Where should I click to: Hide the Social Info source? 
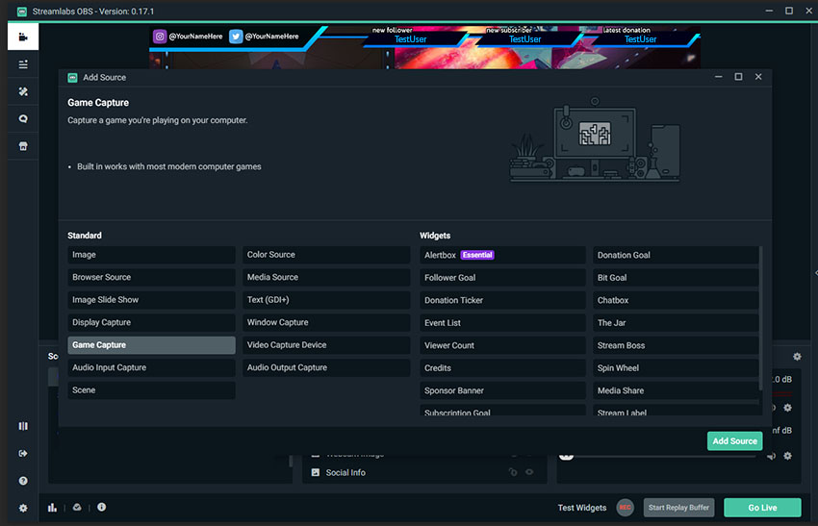coord(529,472)
